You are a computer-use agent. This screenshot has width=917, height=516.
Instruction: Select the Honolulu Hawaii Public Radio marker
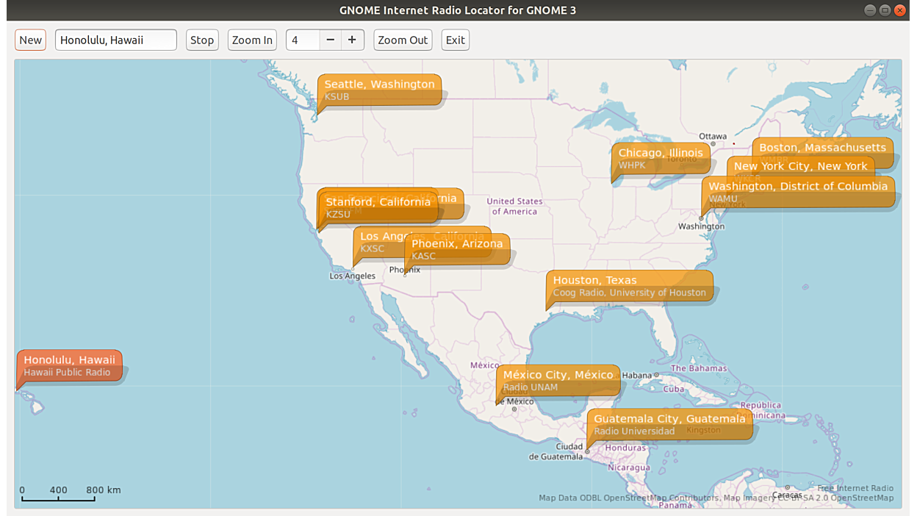[x=69, y=365]
